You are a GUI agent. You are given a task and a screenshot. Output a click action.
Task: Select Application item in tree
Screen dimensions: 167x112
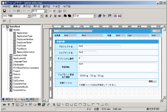(22, 33)
